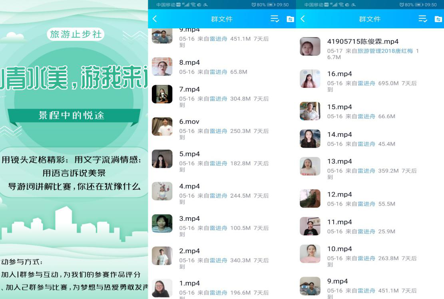
Task: Open the 1.mp4 video thumbnail
Action: coord(162,288)
